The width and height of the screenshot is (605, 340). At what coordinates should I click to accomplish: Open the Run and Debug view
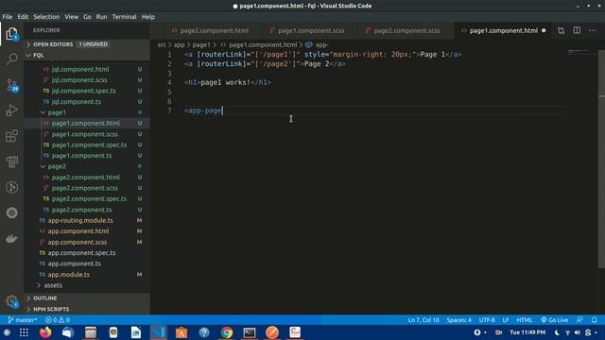(x=11, y=110)
